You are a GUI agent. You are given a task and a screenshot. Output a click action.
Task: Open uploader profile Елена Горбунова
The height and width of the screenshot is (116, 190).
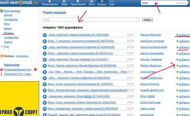(x=150, y=102)
